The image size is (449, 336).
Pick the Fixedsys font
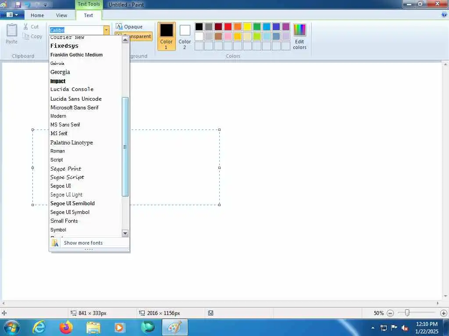tap(86, 45)
